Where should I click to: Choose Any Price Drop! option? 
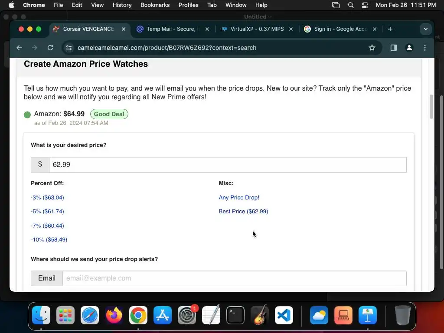pyautogui.click(x=239, y=197)
